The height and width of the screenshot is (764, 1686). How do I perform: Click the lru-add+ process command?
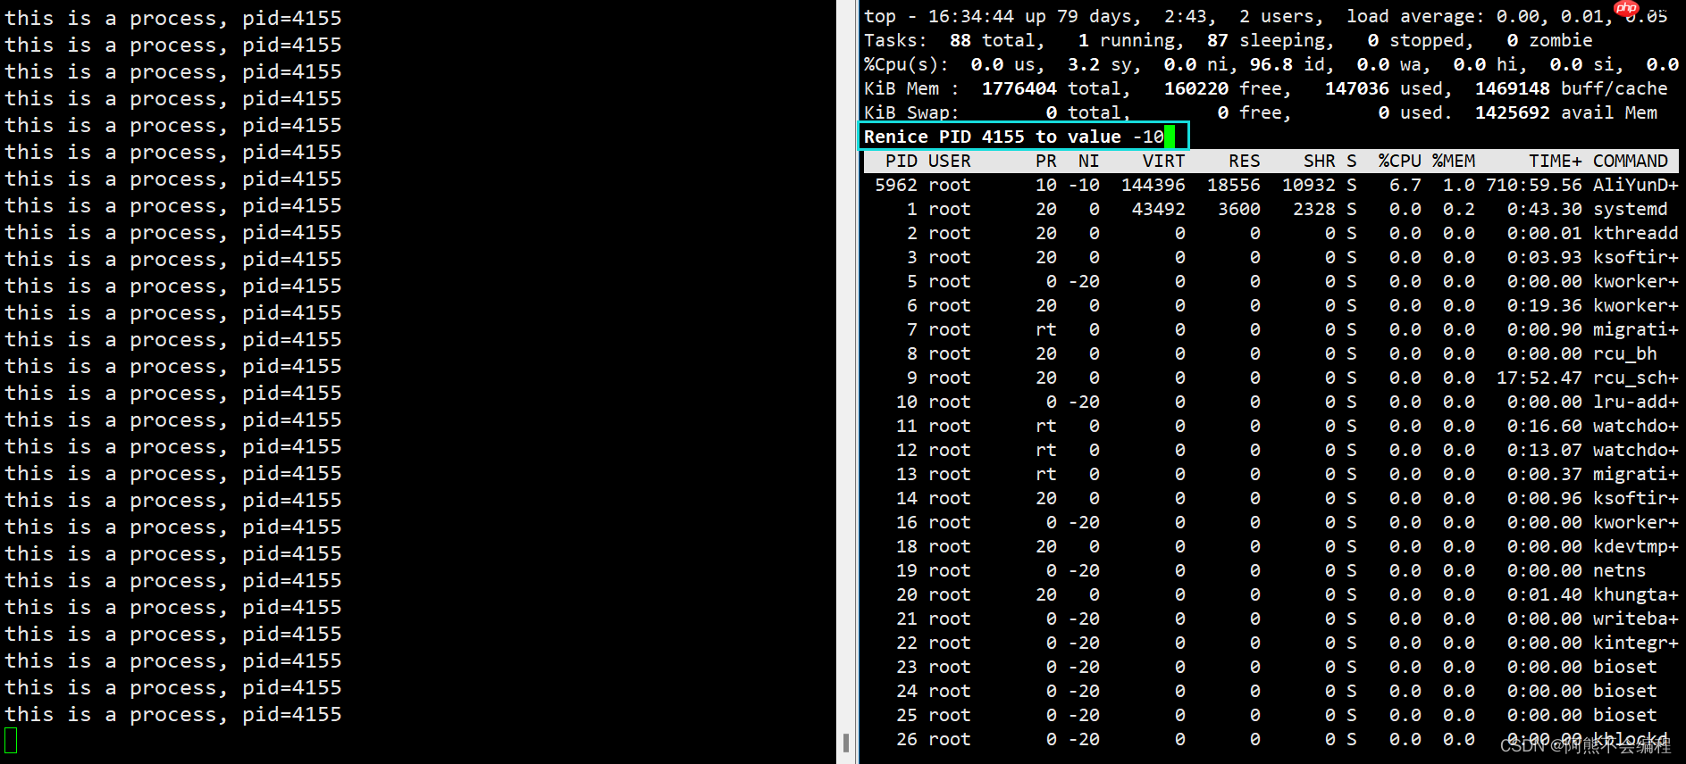(x=1636, y=402)
